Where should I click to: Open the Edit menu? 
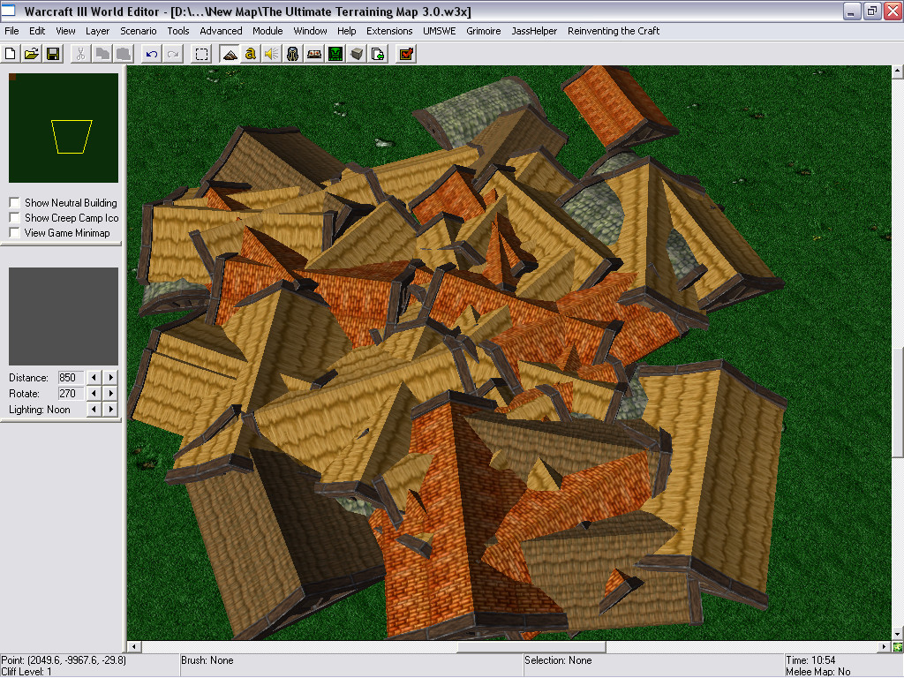(37, 31)
